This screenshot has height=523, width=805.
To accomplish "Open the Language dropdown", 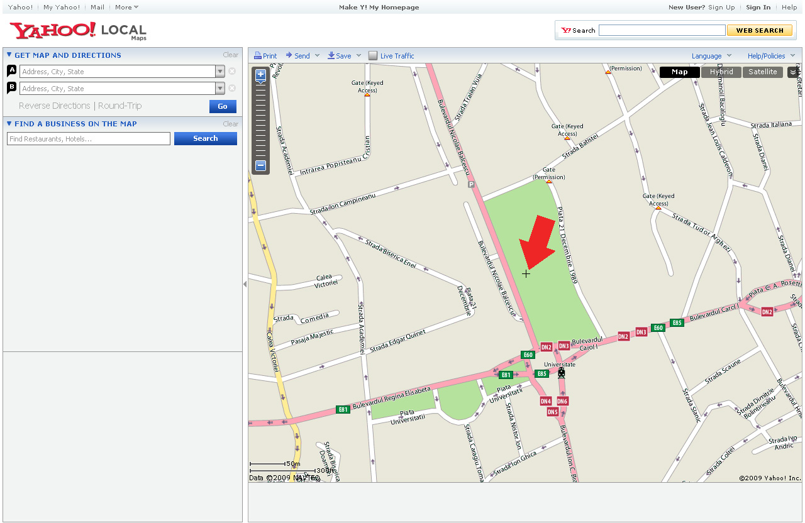I will 712,56.
